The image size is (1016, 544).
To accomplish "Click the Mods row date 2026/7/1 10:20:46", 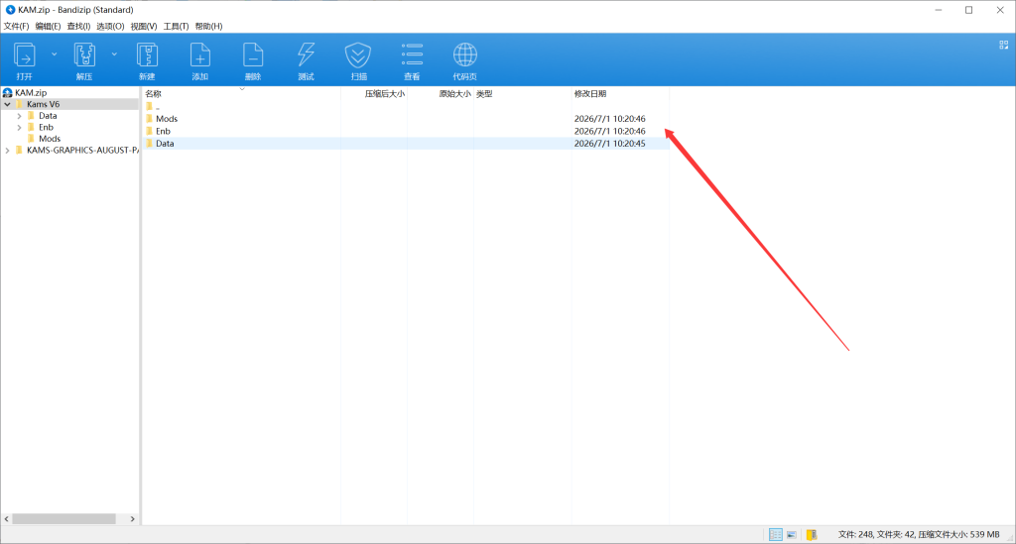I will click(610, 118).
